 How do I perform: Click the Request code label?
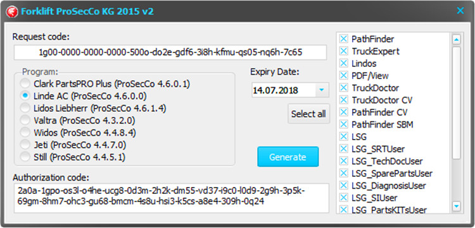pyautogui.click(x=41, y=37)
